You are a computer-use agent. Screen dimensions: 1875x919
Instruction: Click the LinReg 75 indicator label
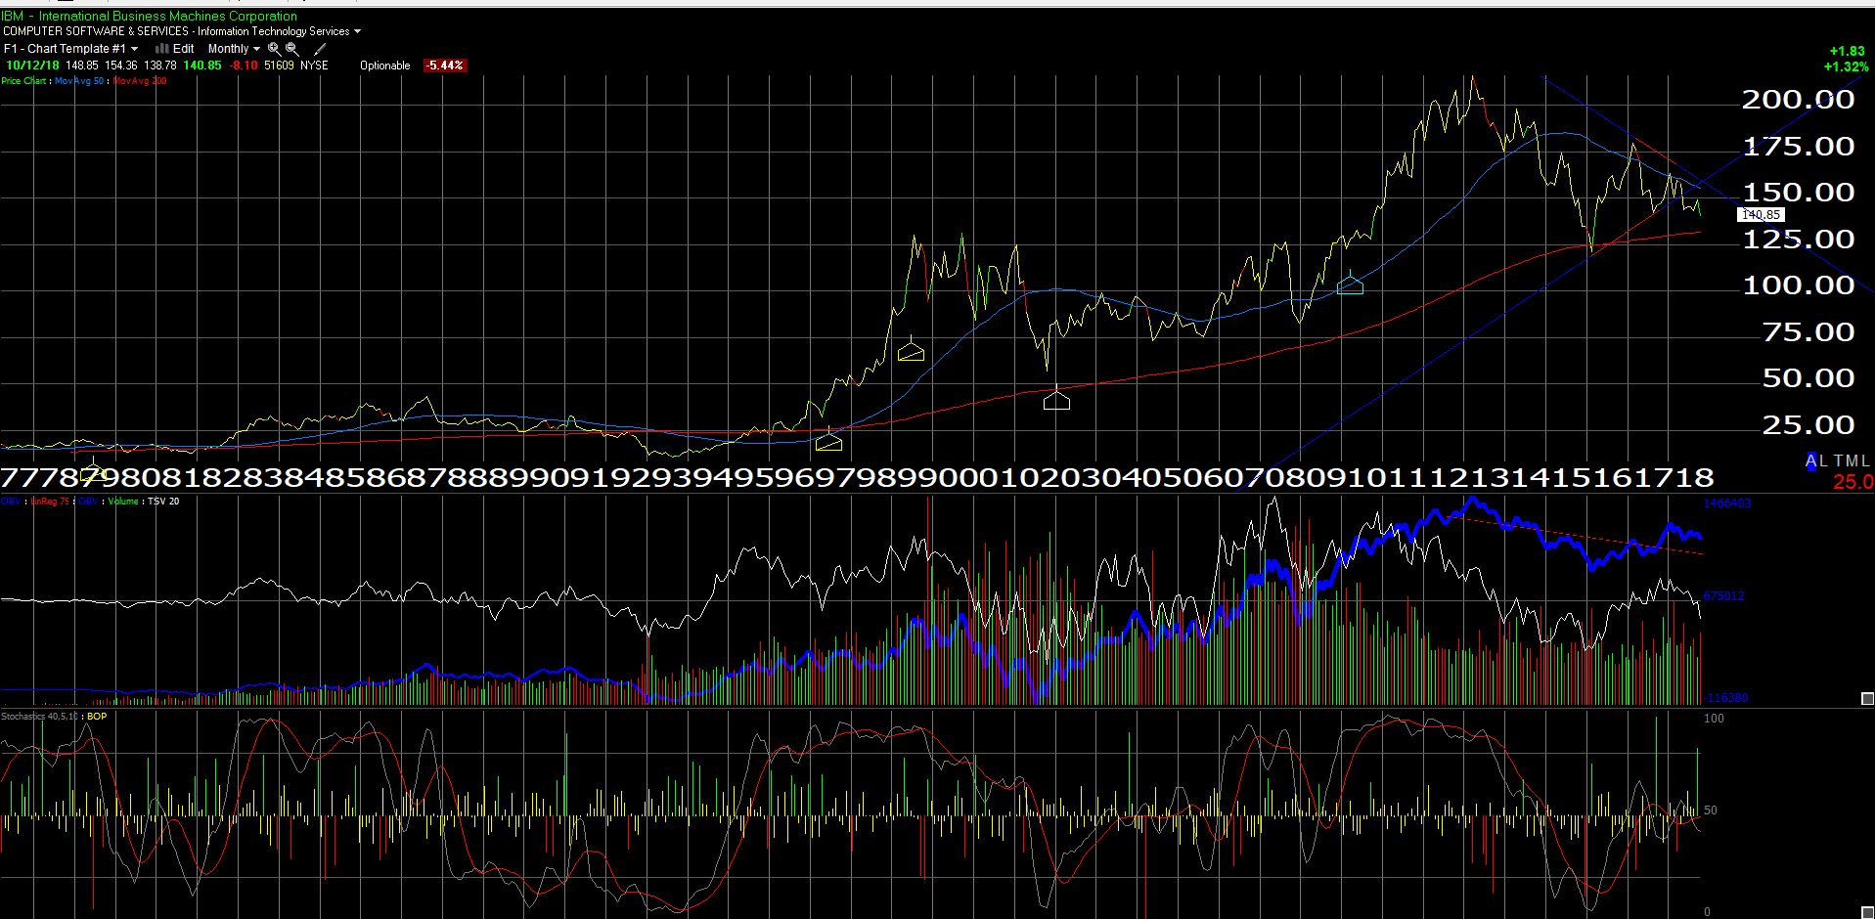pos(50,502)
